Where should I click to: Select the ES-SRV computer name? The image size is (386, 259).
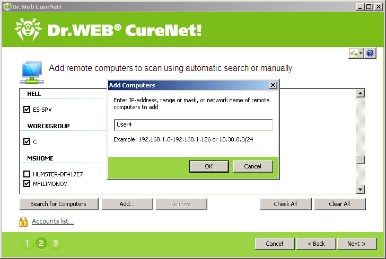tap(42, 110)
